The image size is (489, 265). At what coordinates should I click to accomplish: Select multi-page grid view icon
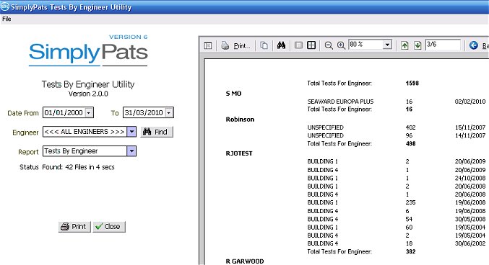pos(311,45)
